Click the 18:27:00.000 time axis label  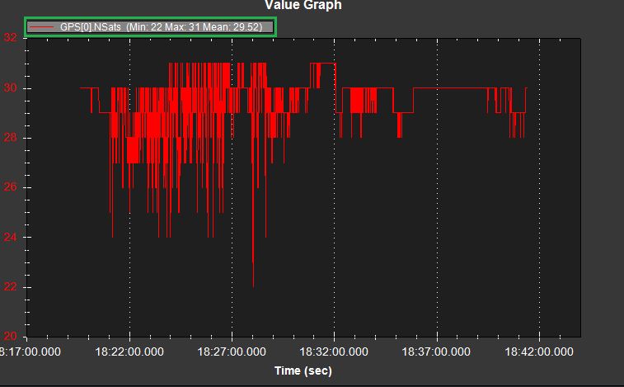click(232, 352)
